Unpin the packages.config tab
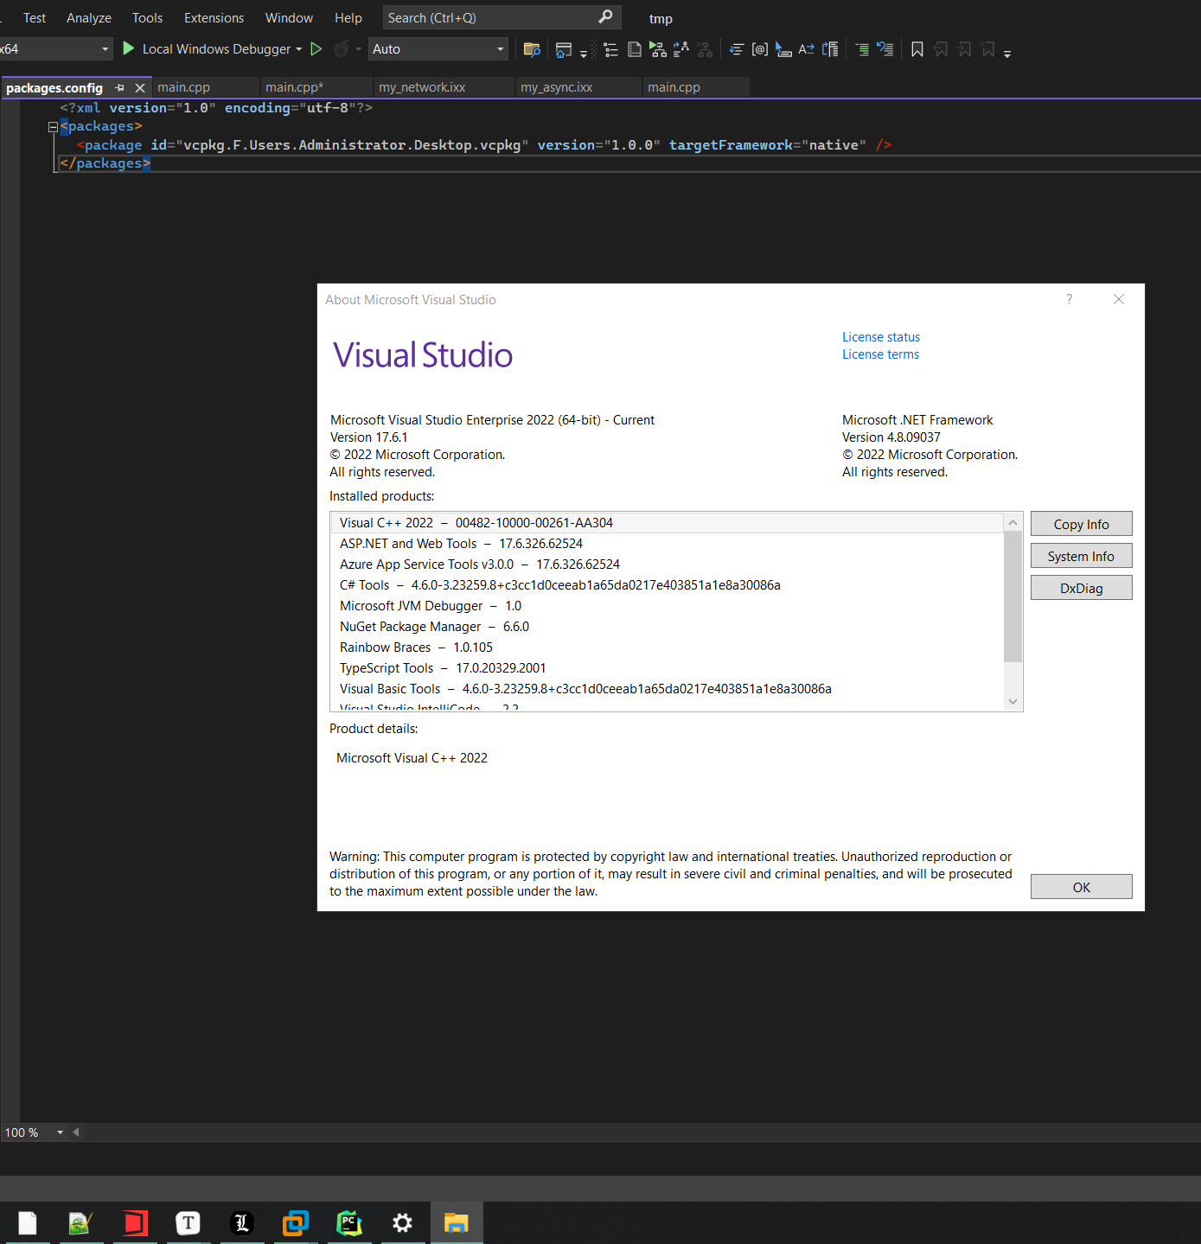The height and width of the screenshot is (1244, 1201). tap(120, 87)
